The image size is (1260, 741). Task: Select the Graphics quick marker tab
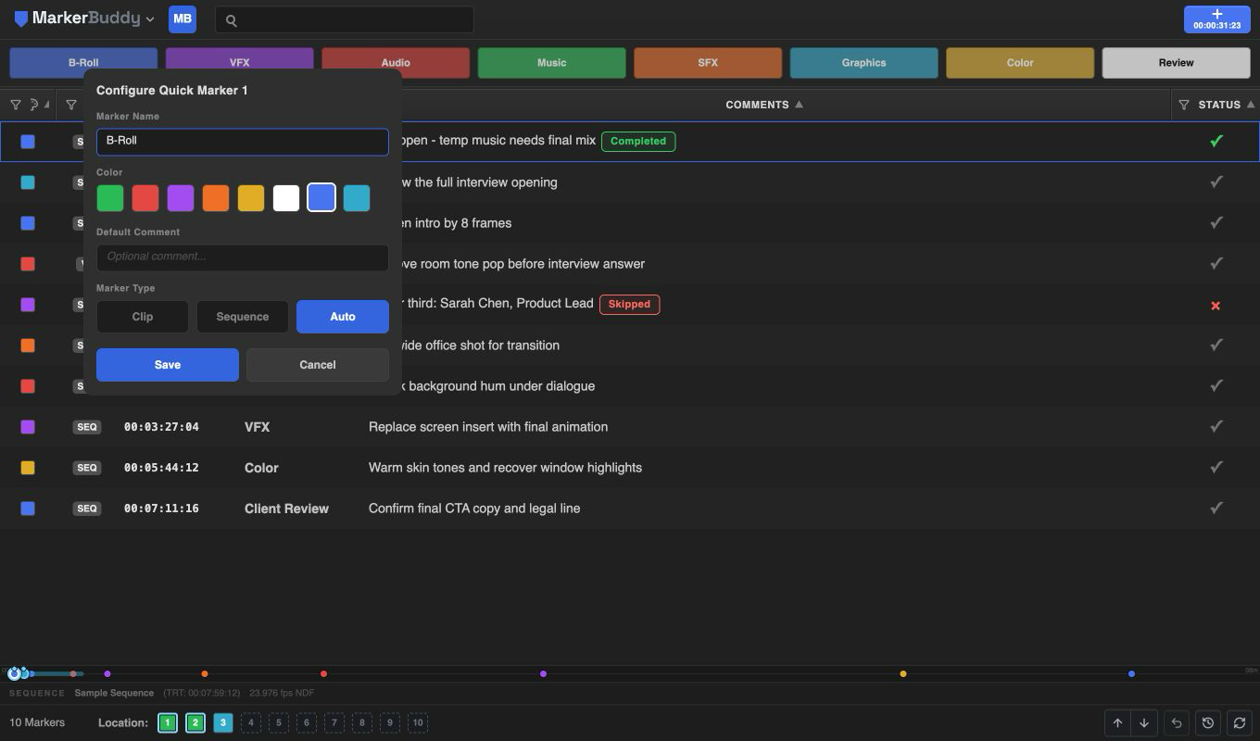[864, 63]
